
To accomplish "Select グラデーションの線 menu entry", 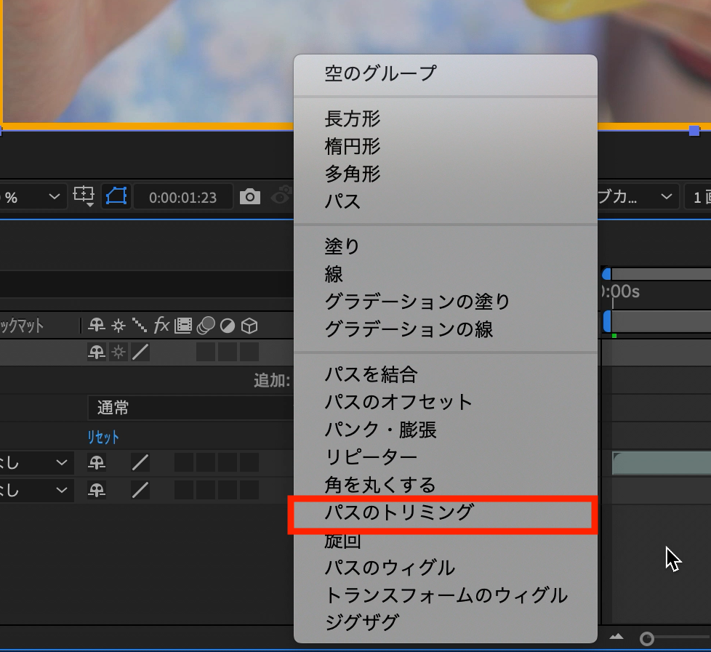I will click(x=445, y=329).
